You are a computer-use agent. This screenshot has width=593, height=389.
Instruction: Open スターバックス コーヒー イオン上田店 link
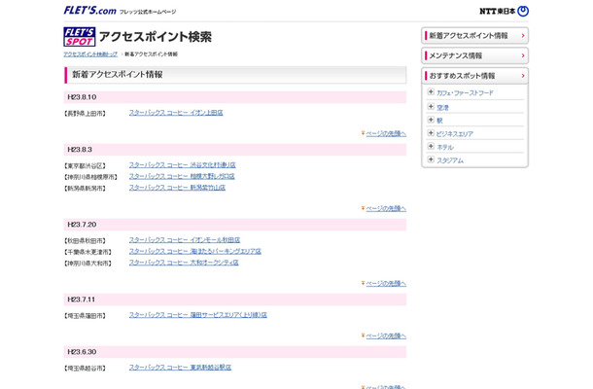[176, 113]
